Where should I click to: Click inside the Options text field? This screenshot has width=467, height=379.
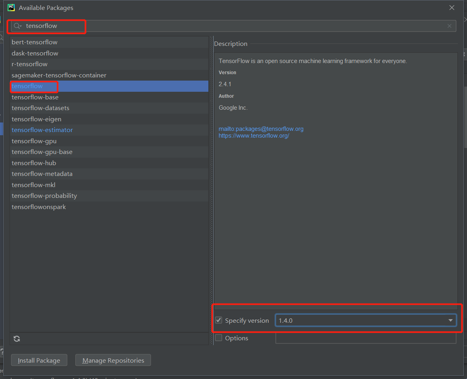click(x=366, y=338)
